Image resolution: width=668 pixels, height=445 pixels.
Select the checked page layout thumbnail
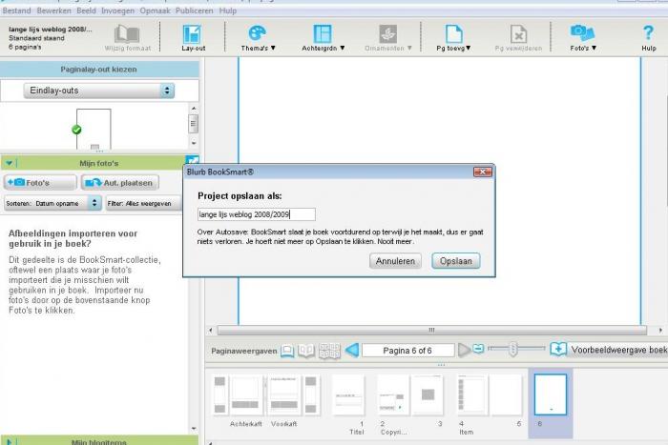[x=94, y=129]
